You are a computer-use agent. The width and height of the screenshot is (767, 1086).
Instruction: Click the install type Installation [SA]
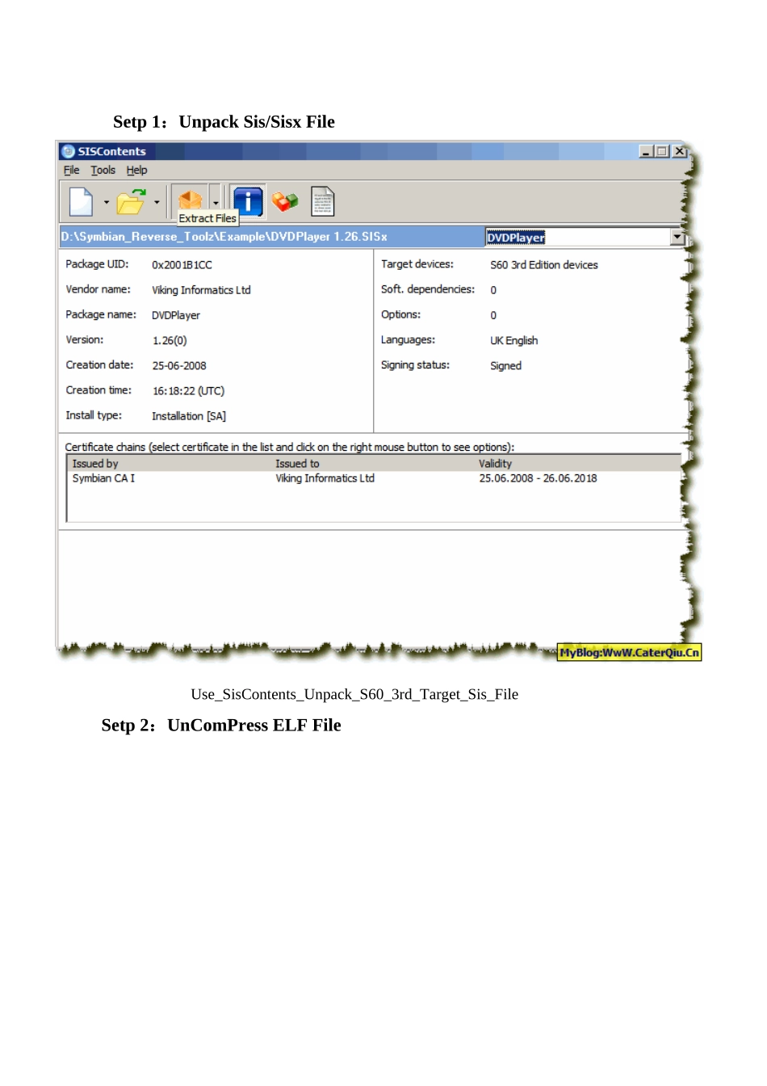[x=189, y=416]
